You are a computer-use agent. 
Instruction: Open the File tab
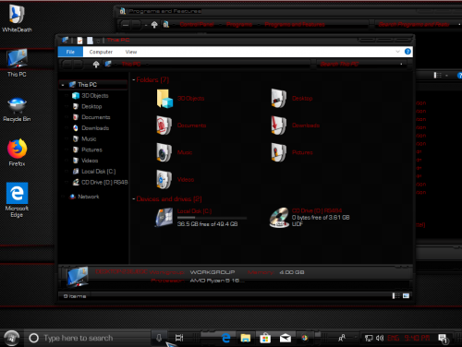pyautogui.click(x=70, y=52)
